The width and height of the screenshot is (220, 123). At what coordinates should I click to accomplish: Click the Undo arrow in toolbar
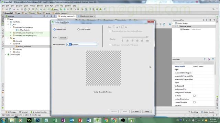(x=14, y=9)
